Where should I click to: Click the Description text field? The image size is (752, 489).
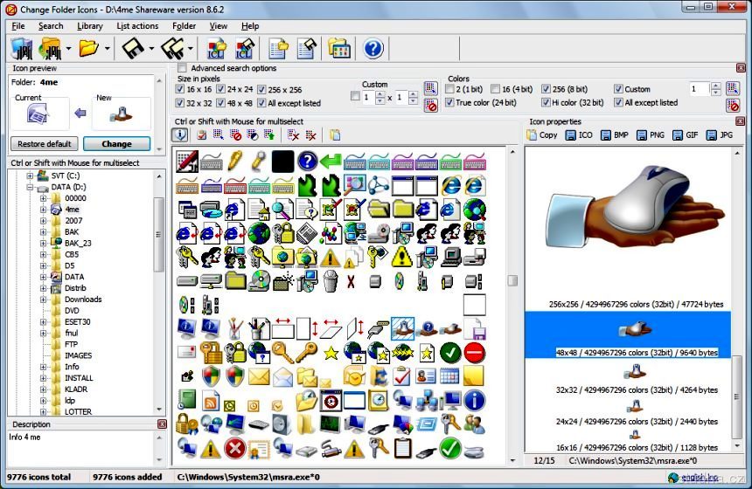pyautogui.click(x=81, y=448)
